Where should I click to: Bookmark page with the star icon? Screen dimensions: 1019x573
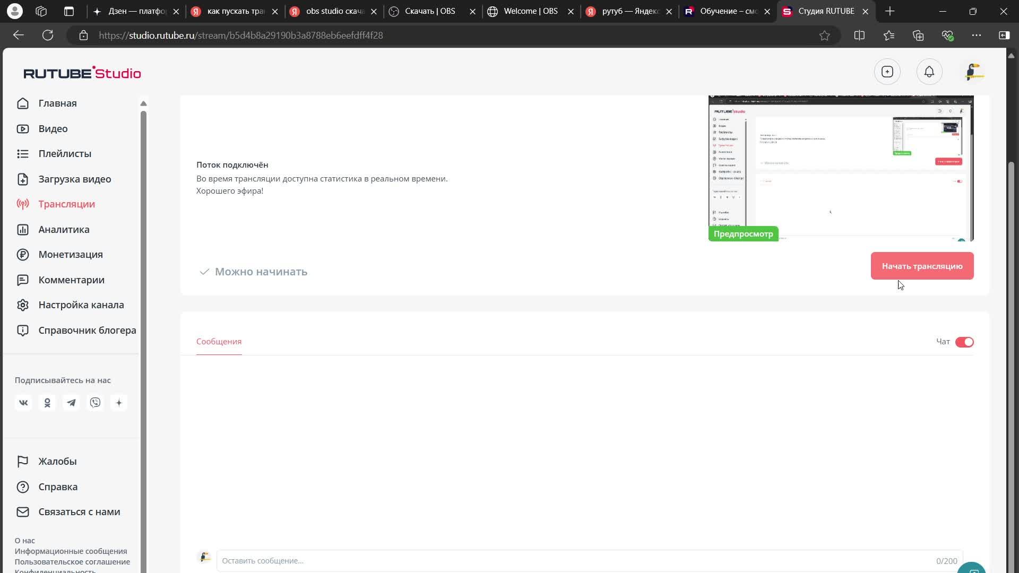[824, 35]
